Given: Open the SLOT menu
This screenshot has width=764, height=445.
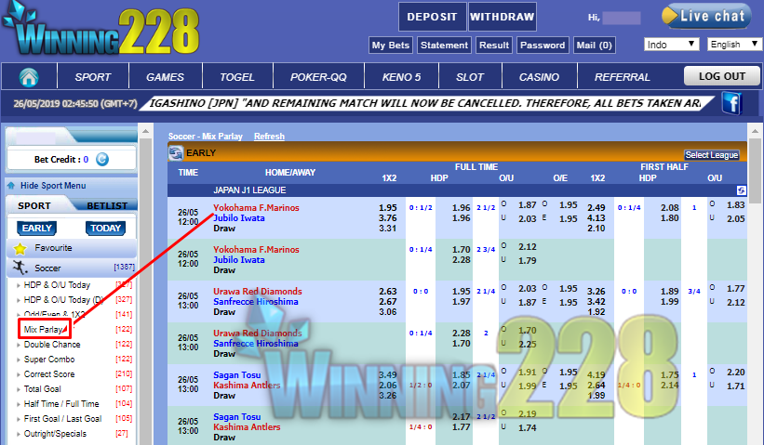Looking at the screenshot, I should (470, 77).
